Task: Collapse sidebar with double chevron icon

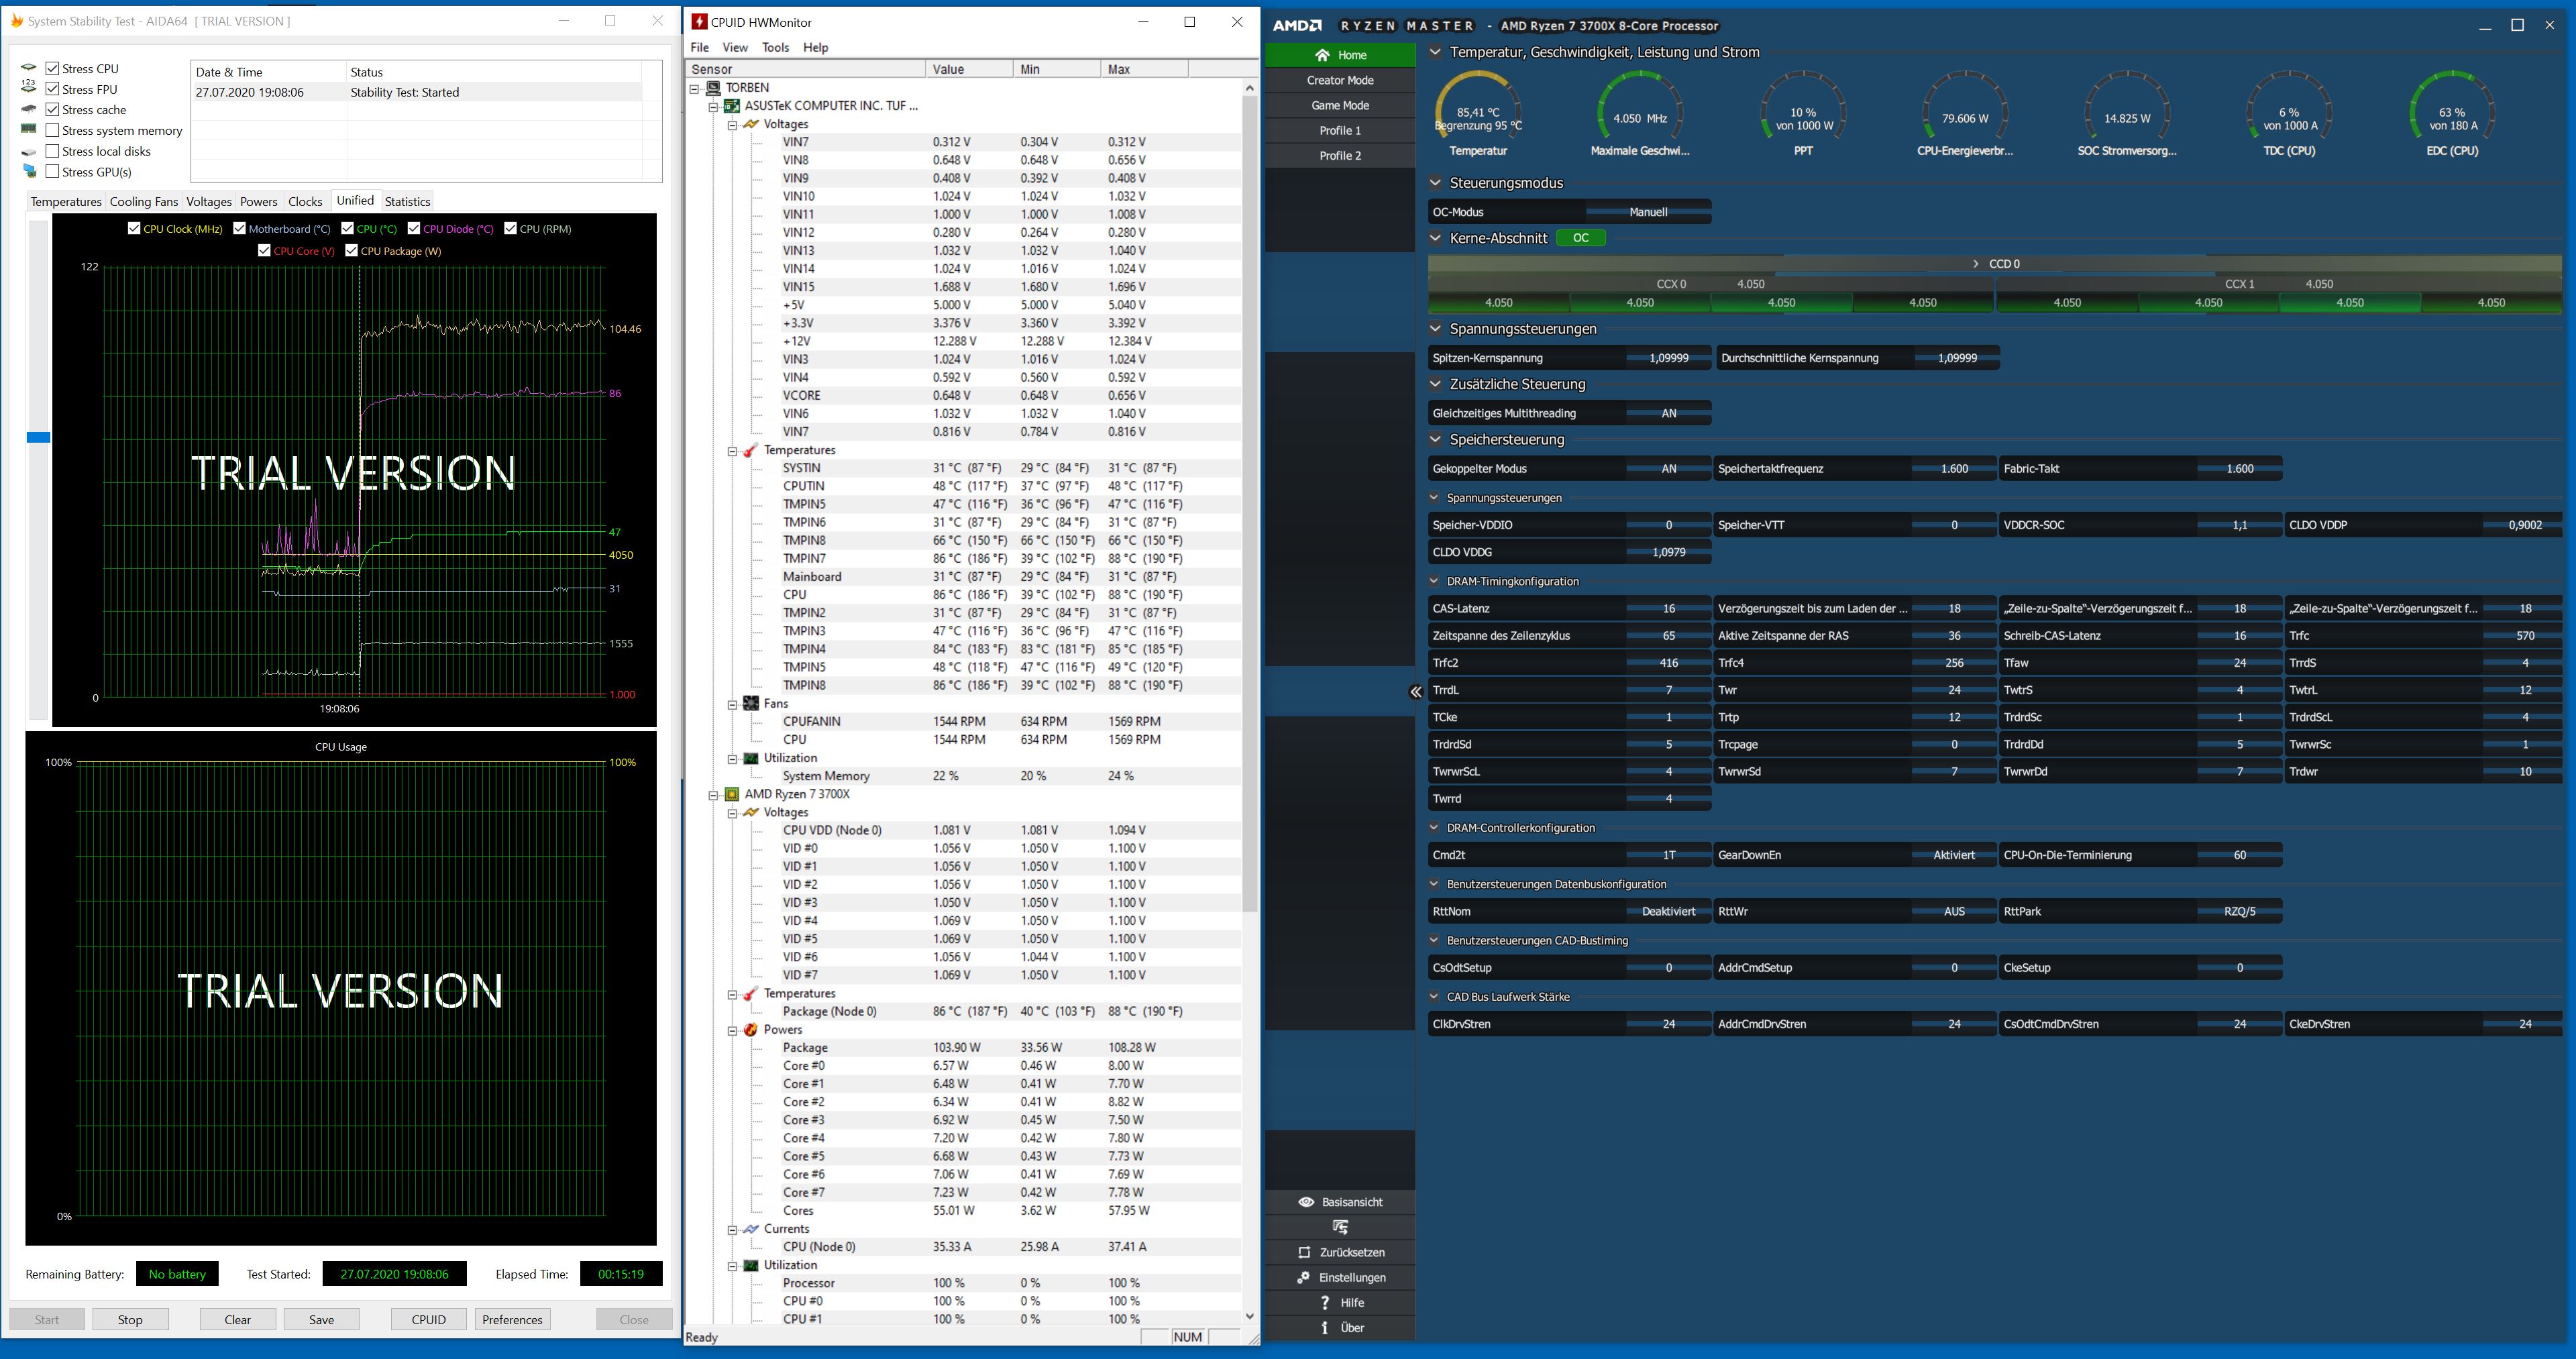Action: (x=1415, y=692)
